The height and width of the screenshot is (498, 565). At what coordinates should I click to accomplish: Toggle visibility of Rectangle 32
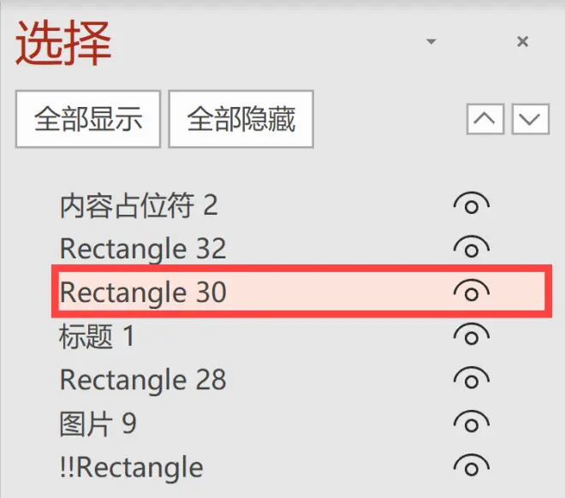472,247
